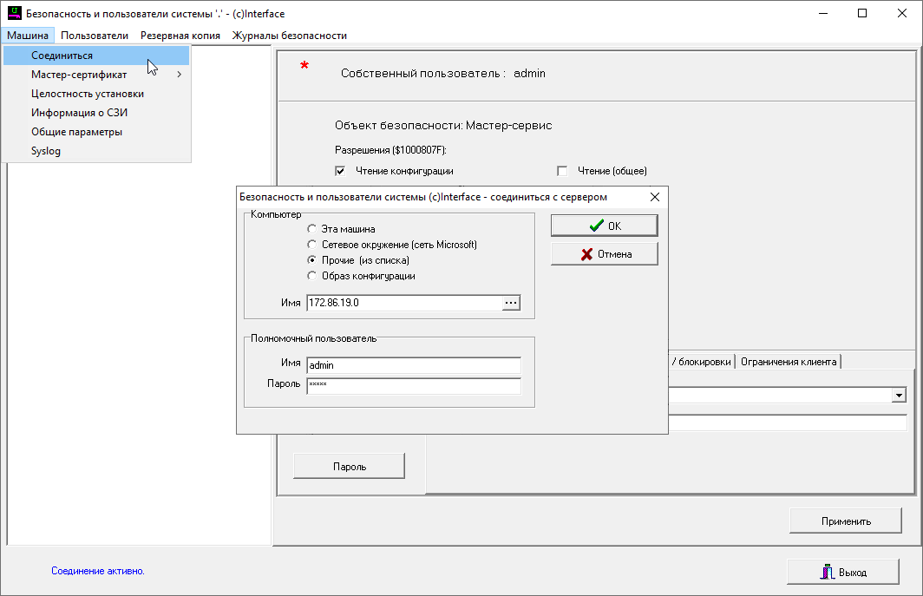Select the 'Эта машина' radio button
923x596 pixels.
point(312,229)
